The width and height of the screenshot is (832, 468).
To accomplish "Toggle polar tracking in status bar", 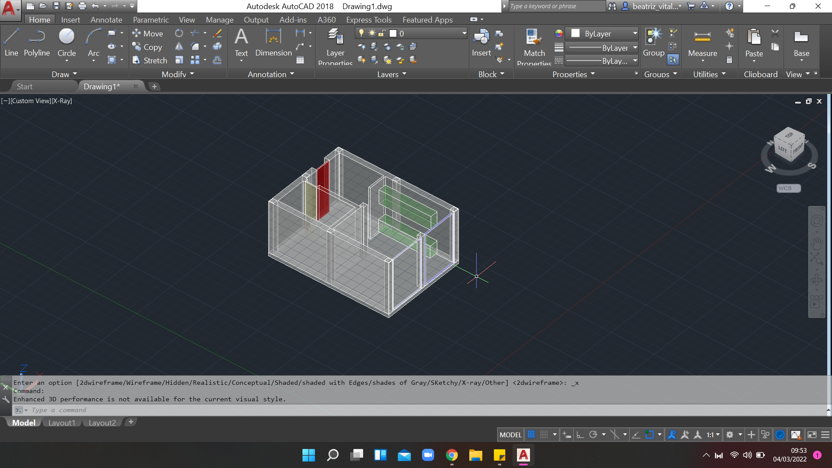I will pos(593,435).
